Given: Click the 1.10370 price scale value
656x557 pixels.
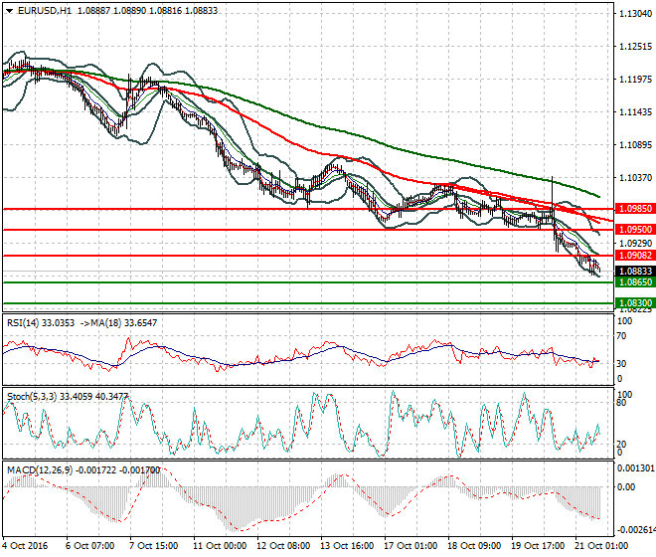Looking at the screenshot, I should point(634,177).
